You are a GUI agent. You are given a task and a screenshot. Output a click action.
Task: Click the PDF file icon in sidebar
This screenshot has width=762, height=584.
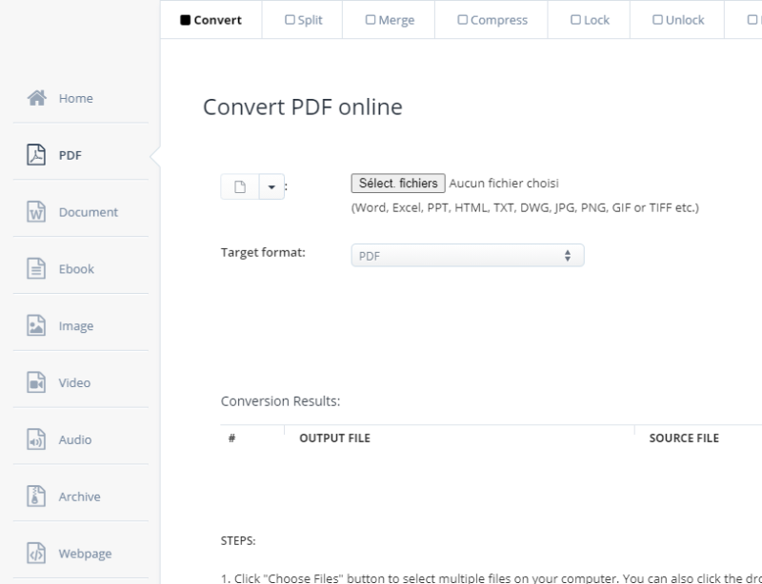coord(36,155)
